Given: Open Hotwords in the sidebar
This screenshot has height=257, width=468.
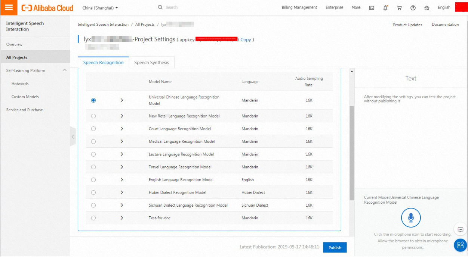Looking at the screenshot, I should (20, 84).
